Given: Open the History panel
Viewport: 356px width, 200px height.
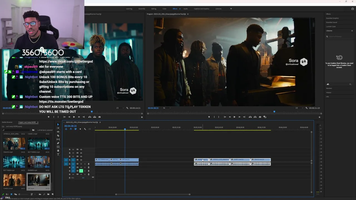Looking at the screenshot, I should tap(329, 92).
